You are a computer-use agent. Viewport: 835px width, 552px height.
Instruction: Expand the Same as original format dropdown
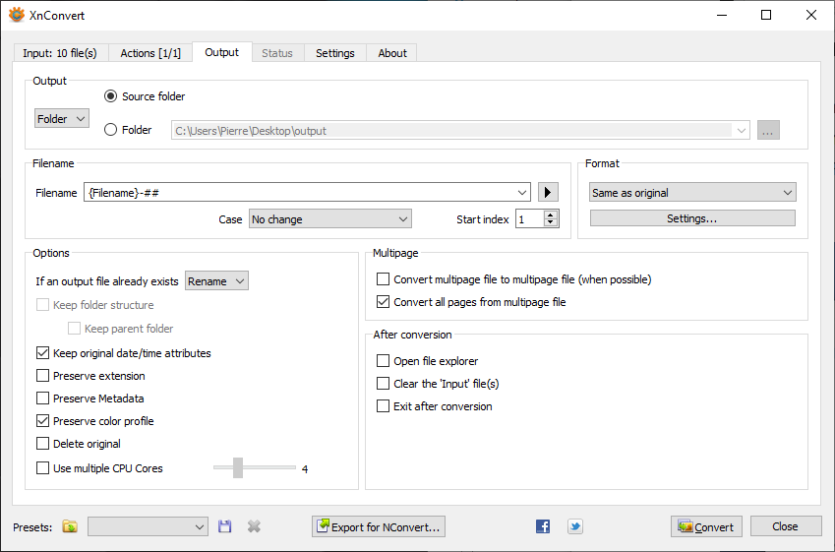coord(692,193)
